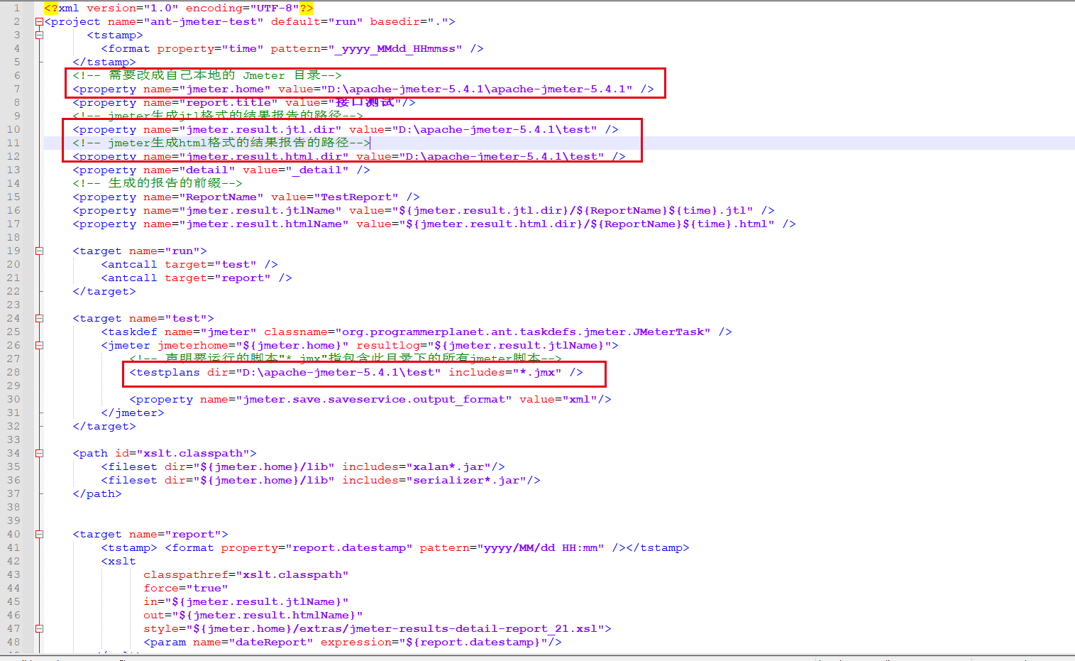Click the <xslt opening tag line
Image resolution: width=1075 pixels, height=661 pixels.
[x=118, y=561]
